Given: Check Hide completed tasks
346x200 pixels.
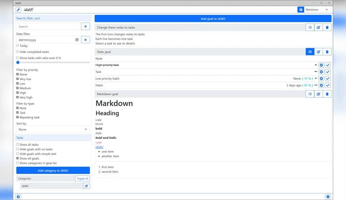Looking at the screenshot, I should coord(17,52).
